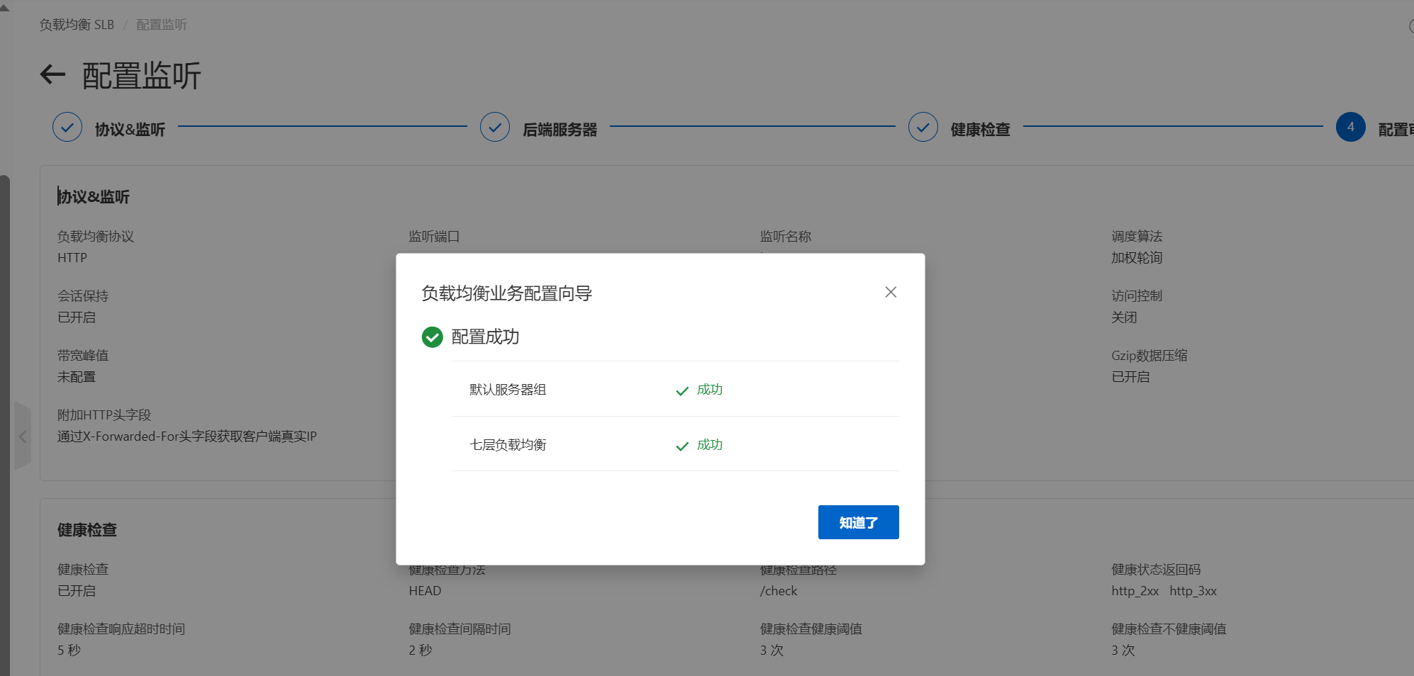Click the green 配置成功 check icon
Image resolution: width=1414 pixels, height=676 pixels.
(x=433, y=337)
